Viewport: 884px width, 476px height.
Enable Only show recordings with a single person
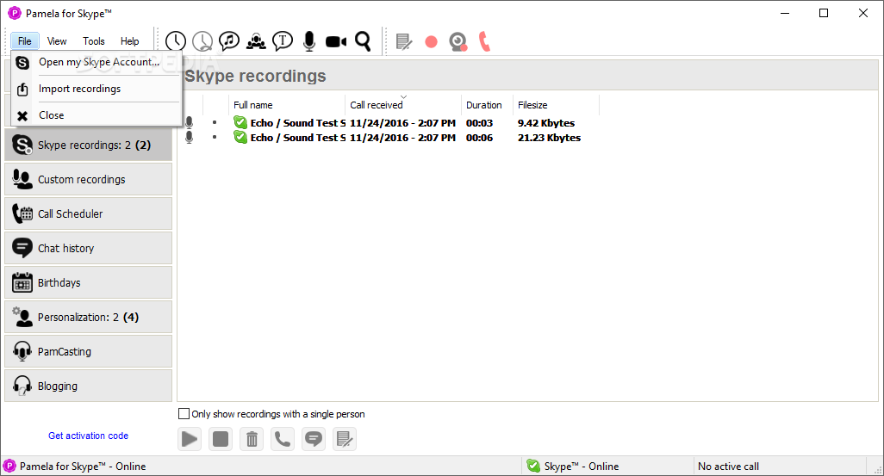(184, 413)
